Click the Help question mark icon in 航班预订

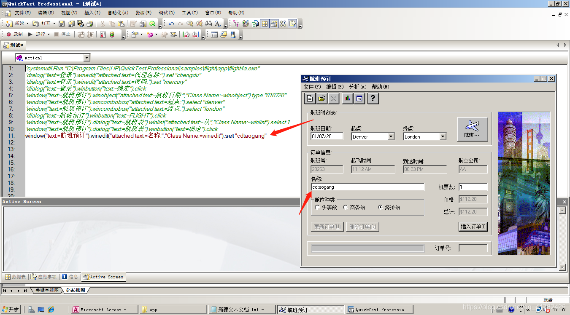373,98
